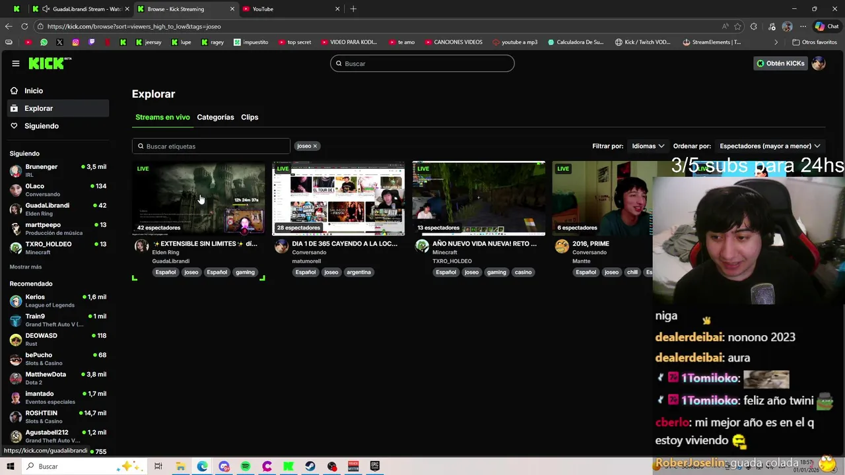Open the Instagram bookmark icon
Screen dimensions: 845x475
point(75,42)
